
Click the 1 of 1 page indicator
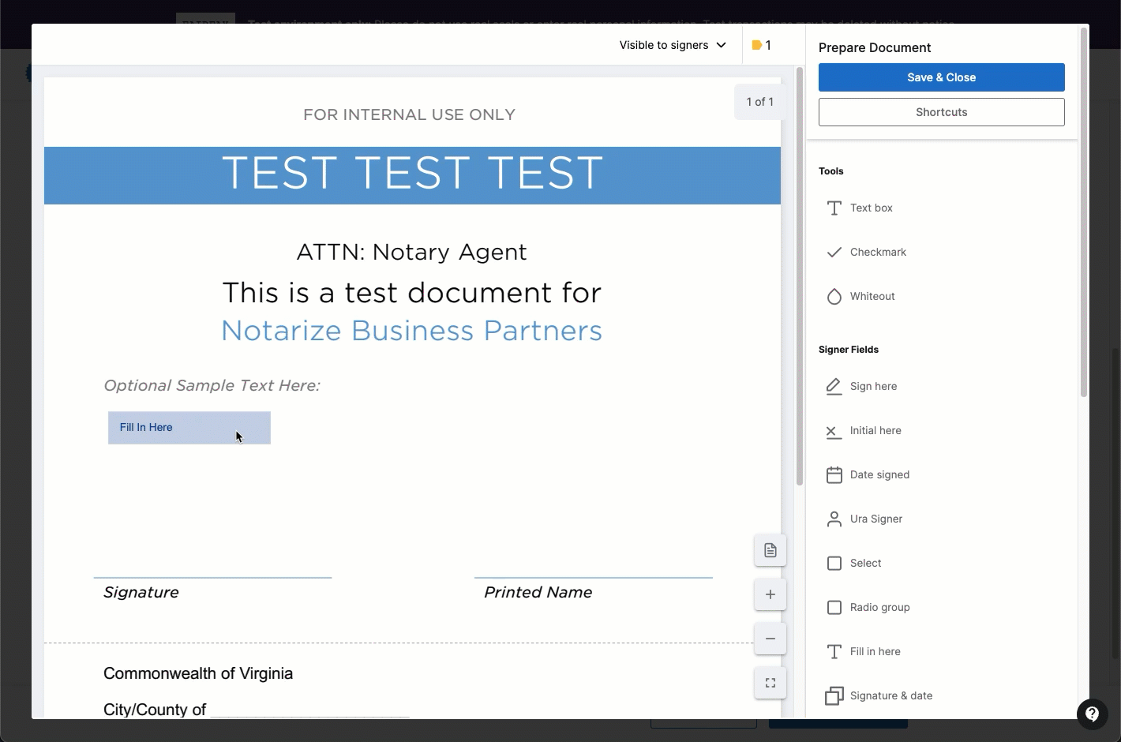[x=759, y=102]
